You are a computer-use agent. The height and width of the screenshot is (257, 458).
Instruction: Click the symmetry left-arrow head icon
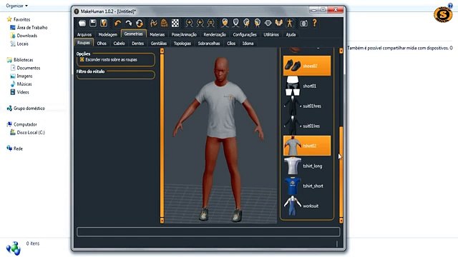(x=200, y=23)
